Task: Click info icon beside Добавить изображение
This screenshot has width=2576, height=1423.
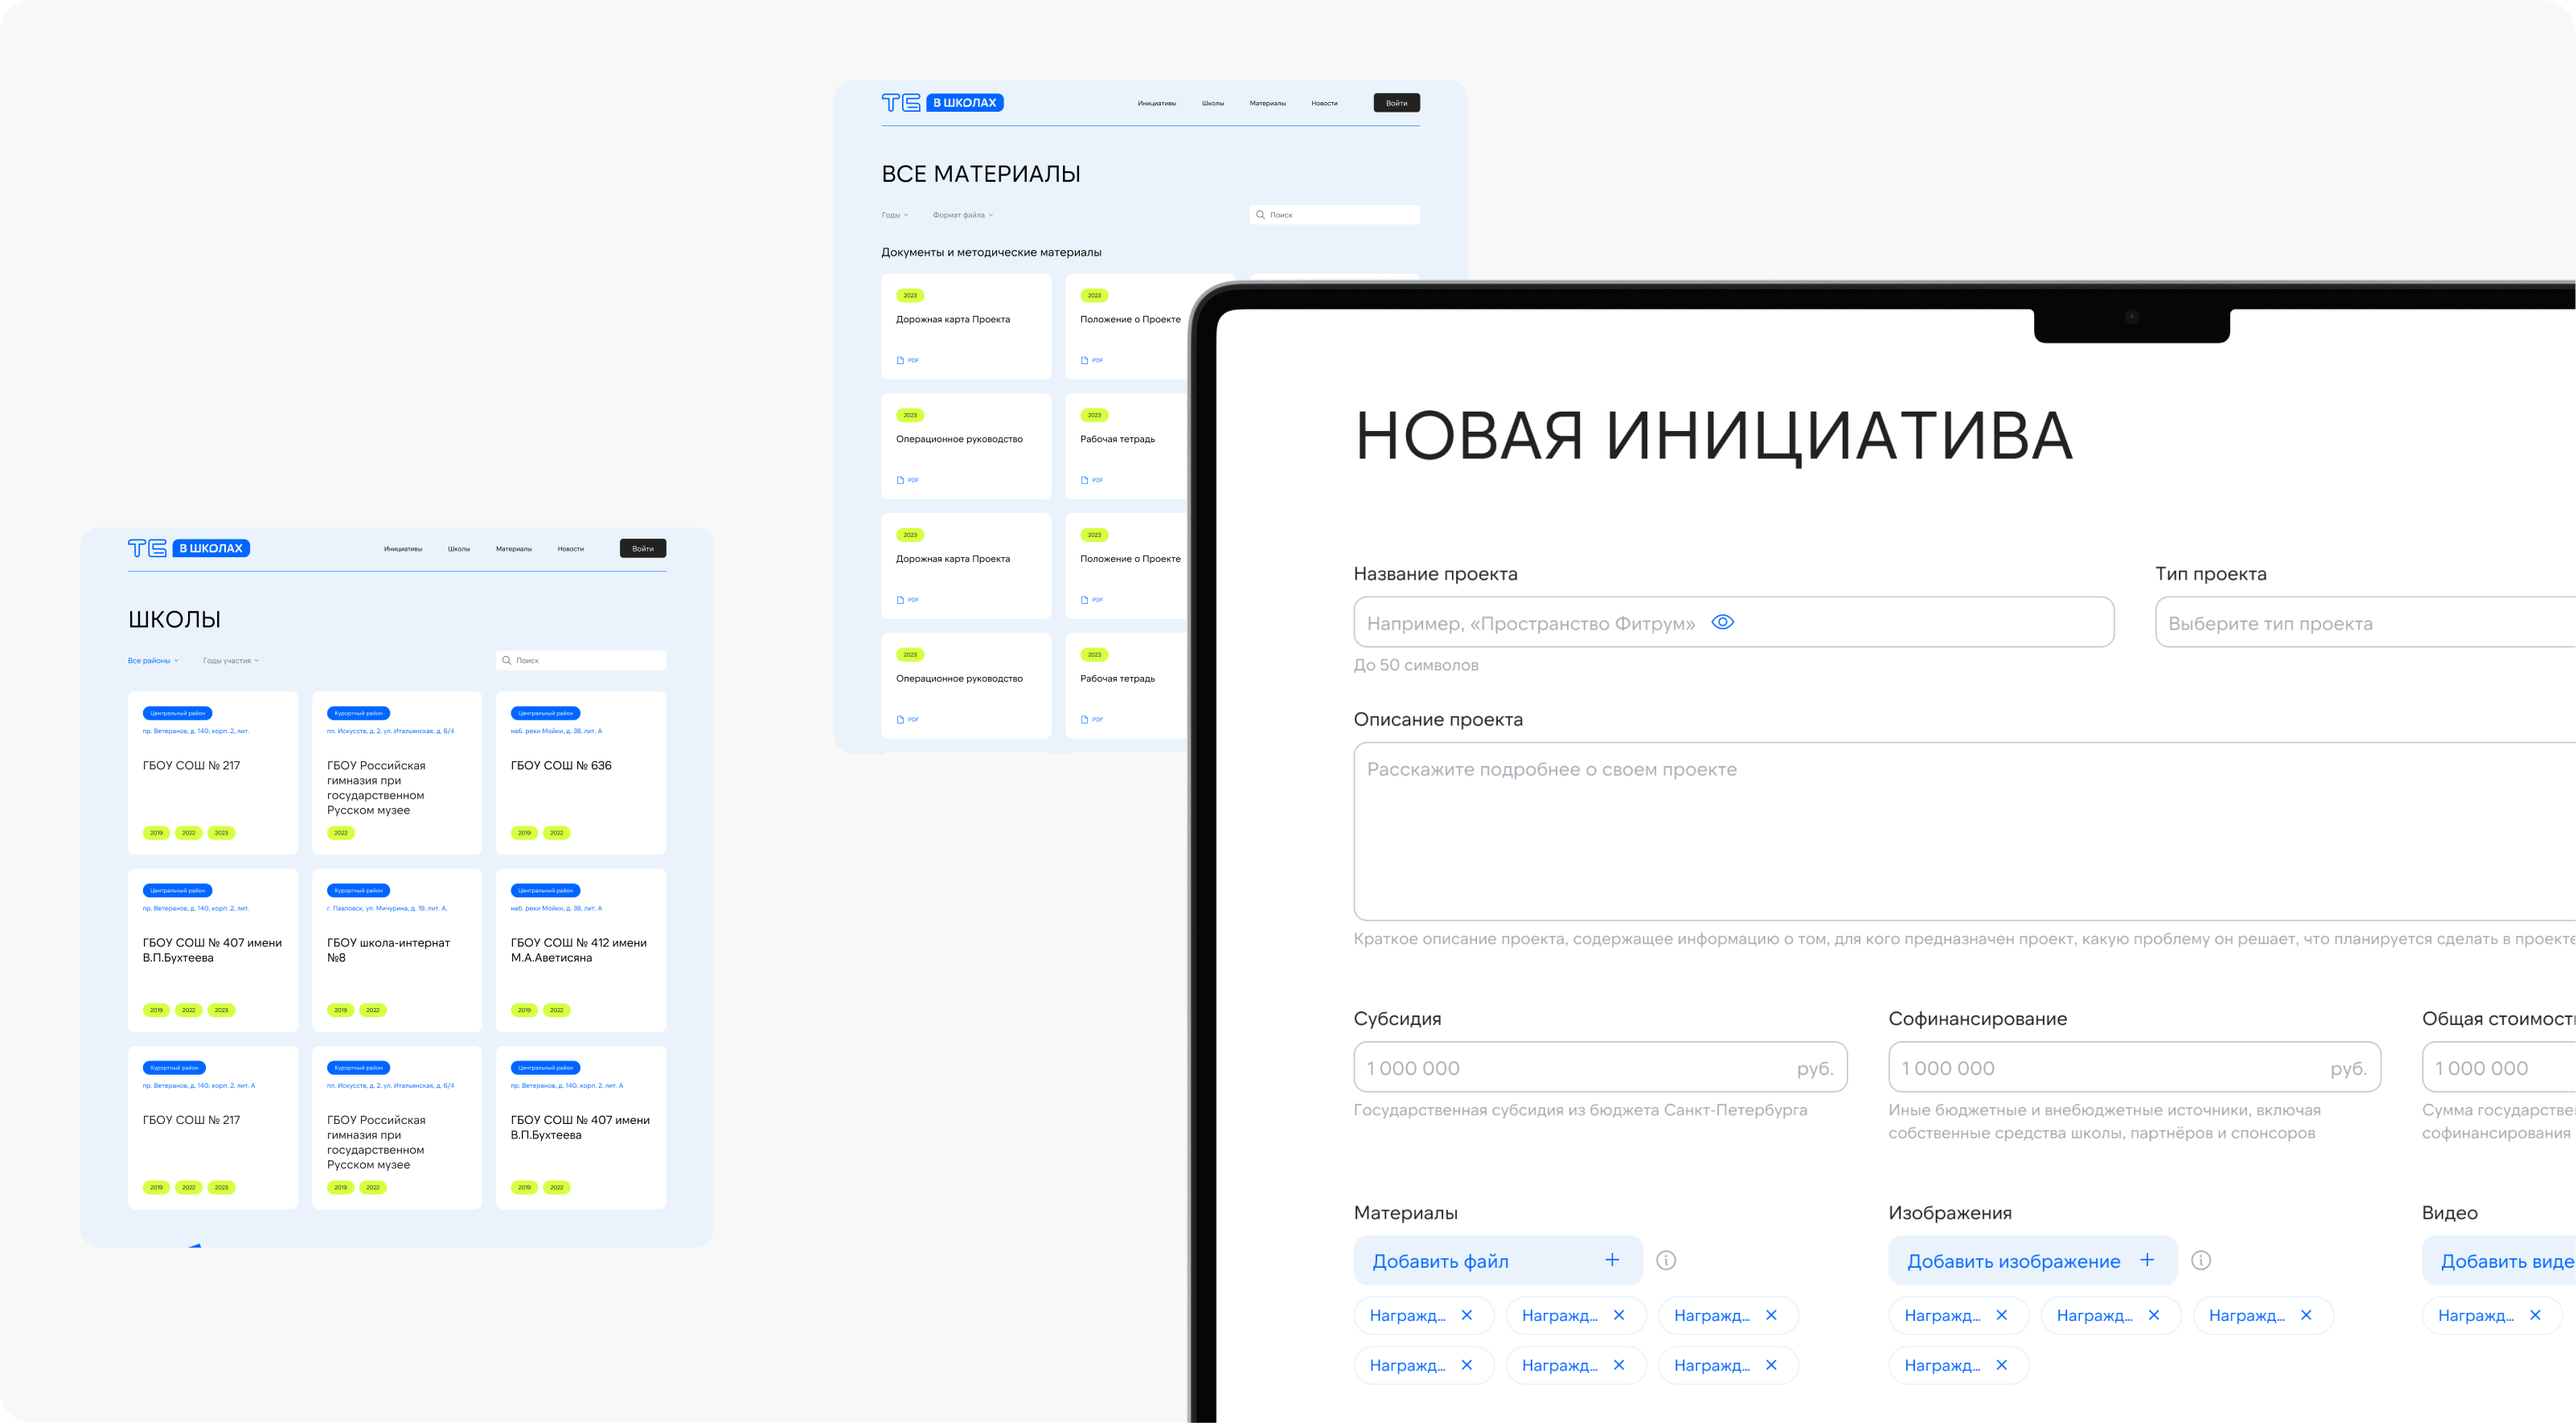Action: point(2201,1260)
